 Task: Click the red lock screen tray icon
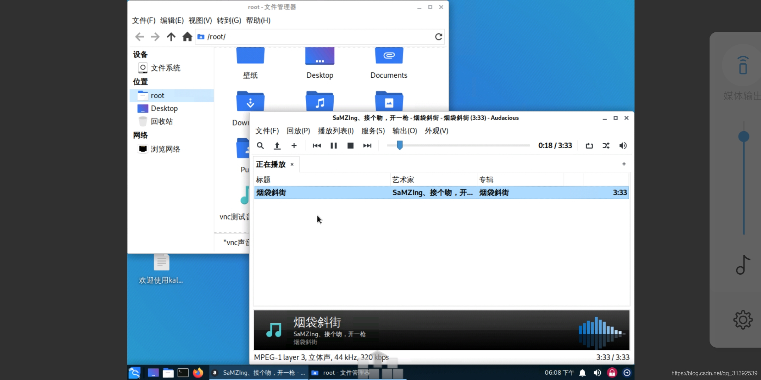pyautogui.click(x=612, y=373)
